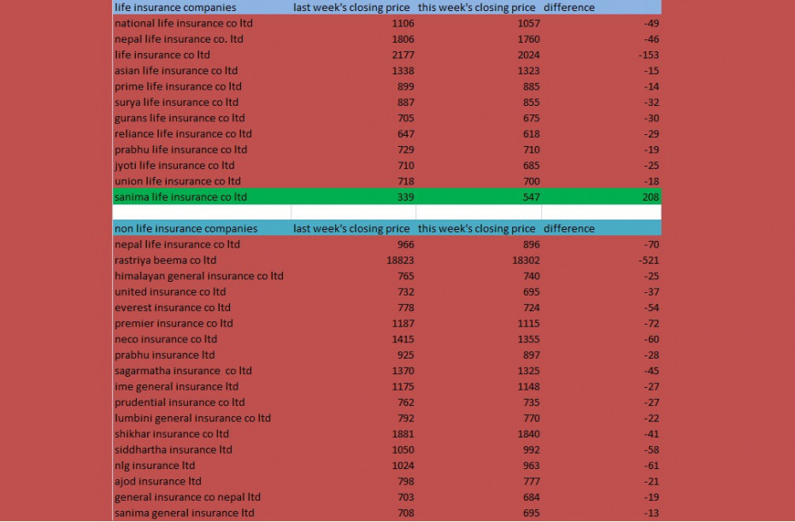Click 'gurans life insurance co ltd' cell
795x522 pixels.
pos(201,118)
